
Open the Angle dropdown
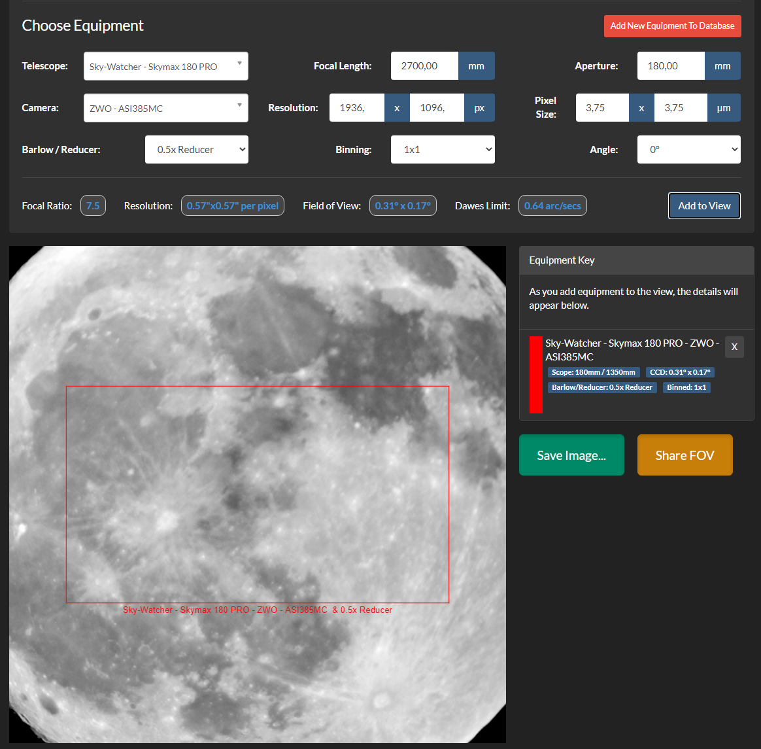(x=688, y=150)
